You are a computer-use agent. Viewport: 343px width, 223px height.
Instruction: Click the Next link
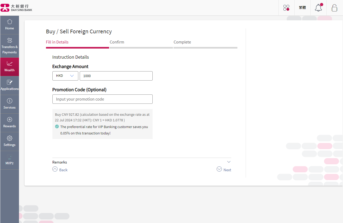pos(224,170)
